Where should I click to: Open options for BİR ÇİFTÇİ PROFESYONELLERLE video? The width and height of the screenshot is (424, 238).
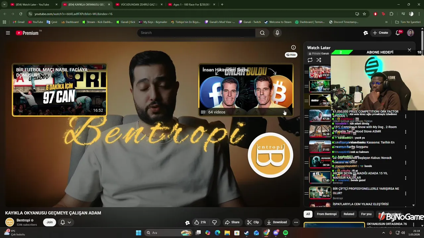pos(405,193)
